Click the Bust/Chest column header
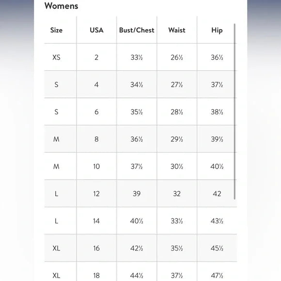 point(137,30)
